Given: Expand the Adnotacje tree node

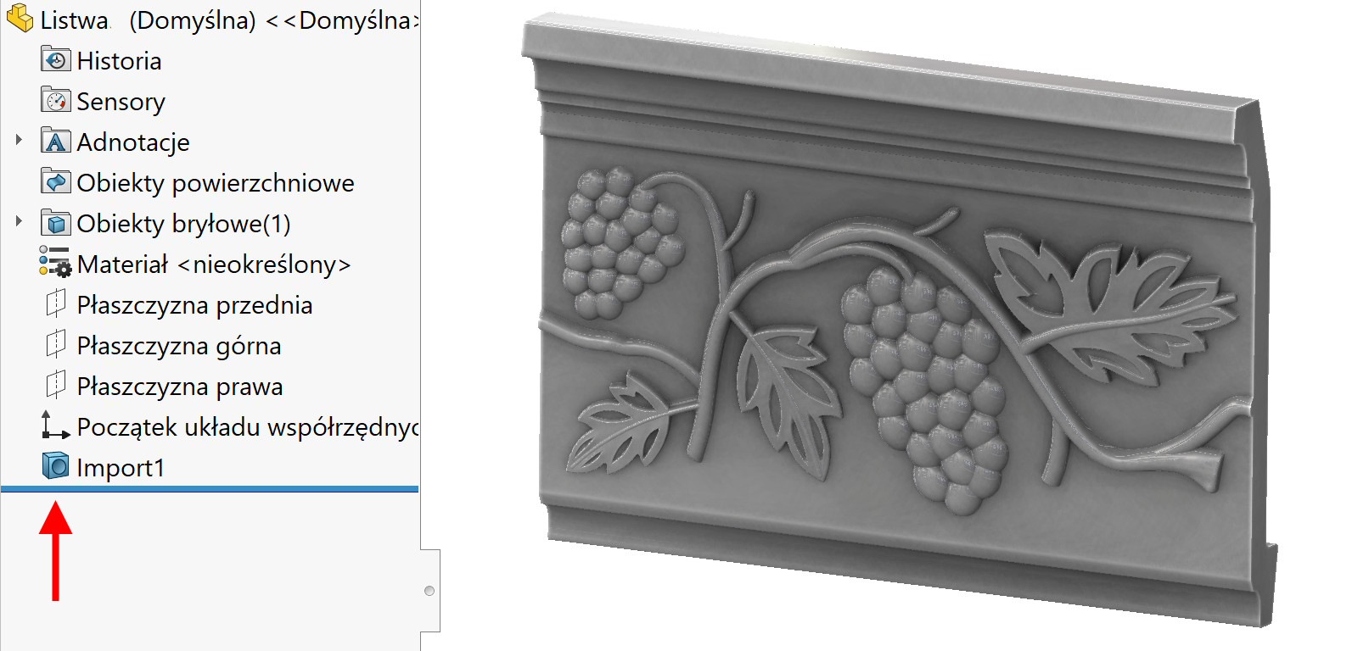Looking at the screenshot, I should 19,140.
